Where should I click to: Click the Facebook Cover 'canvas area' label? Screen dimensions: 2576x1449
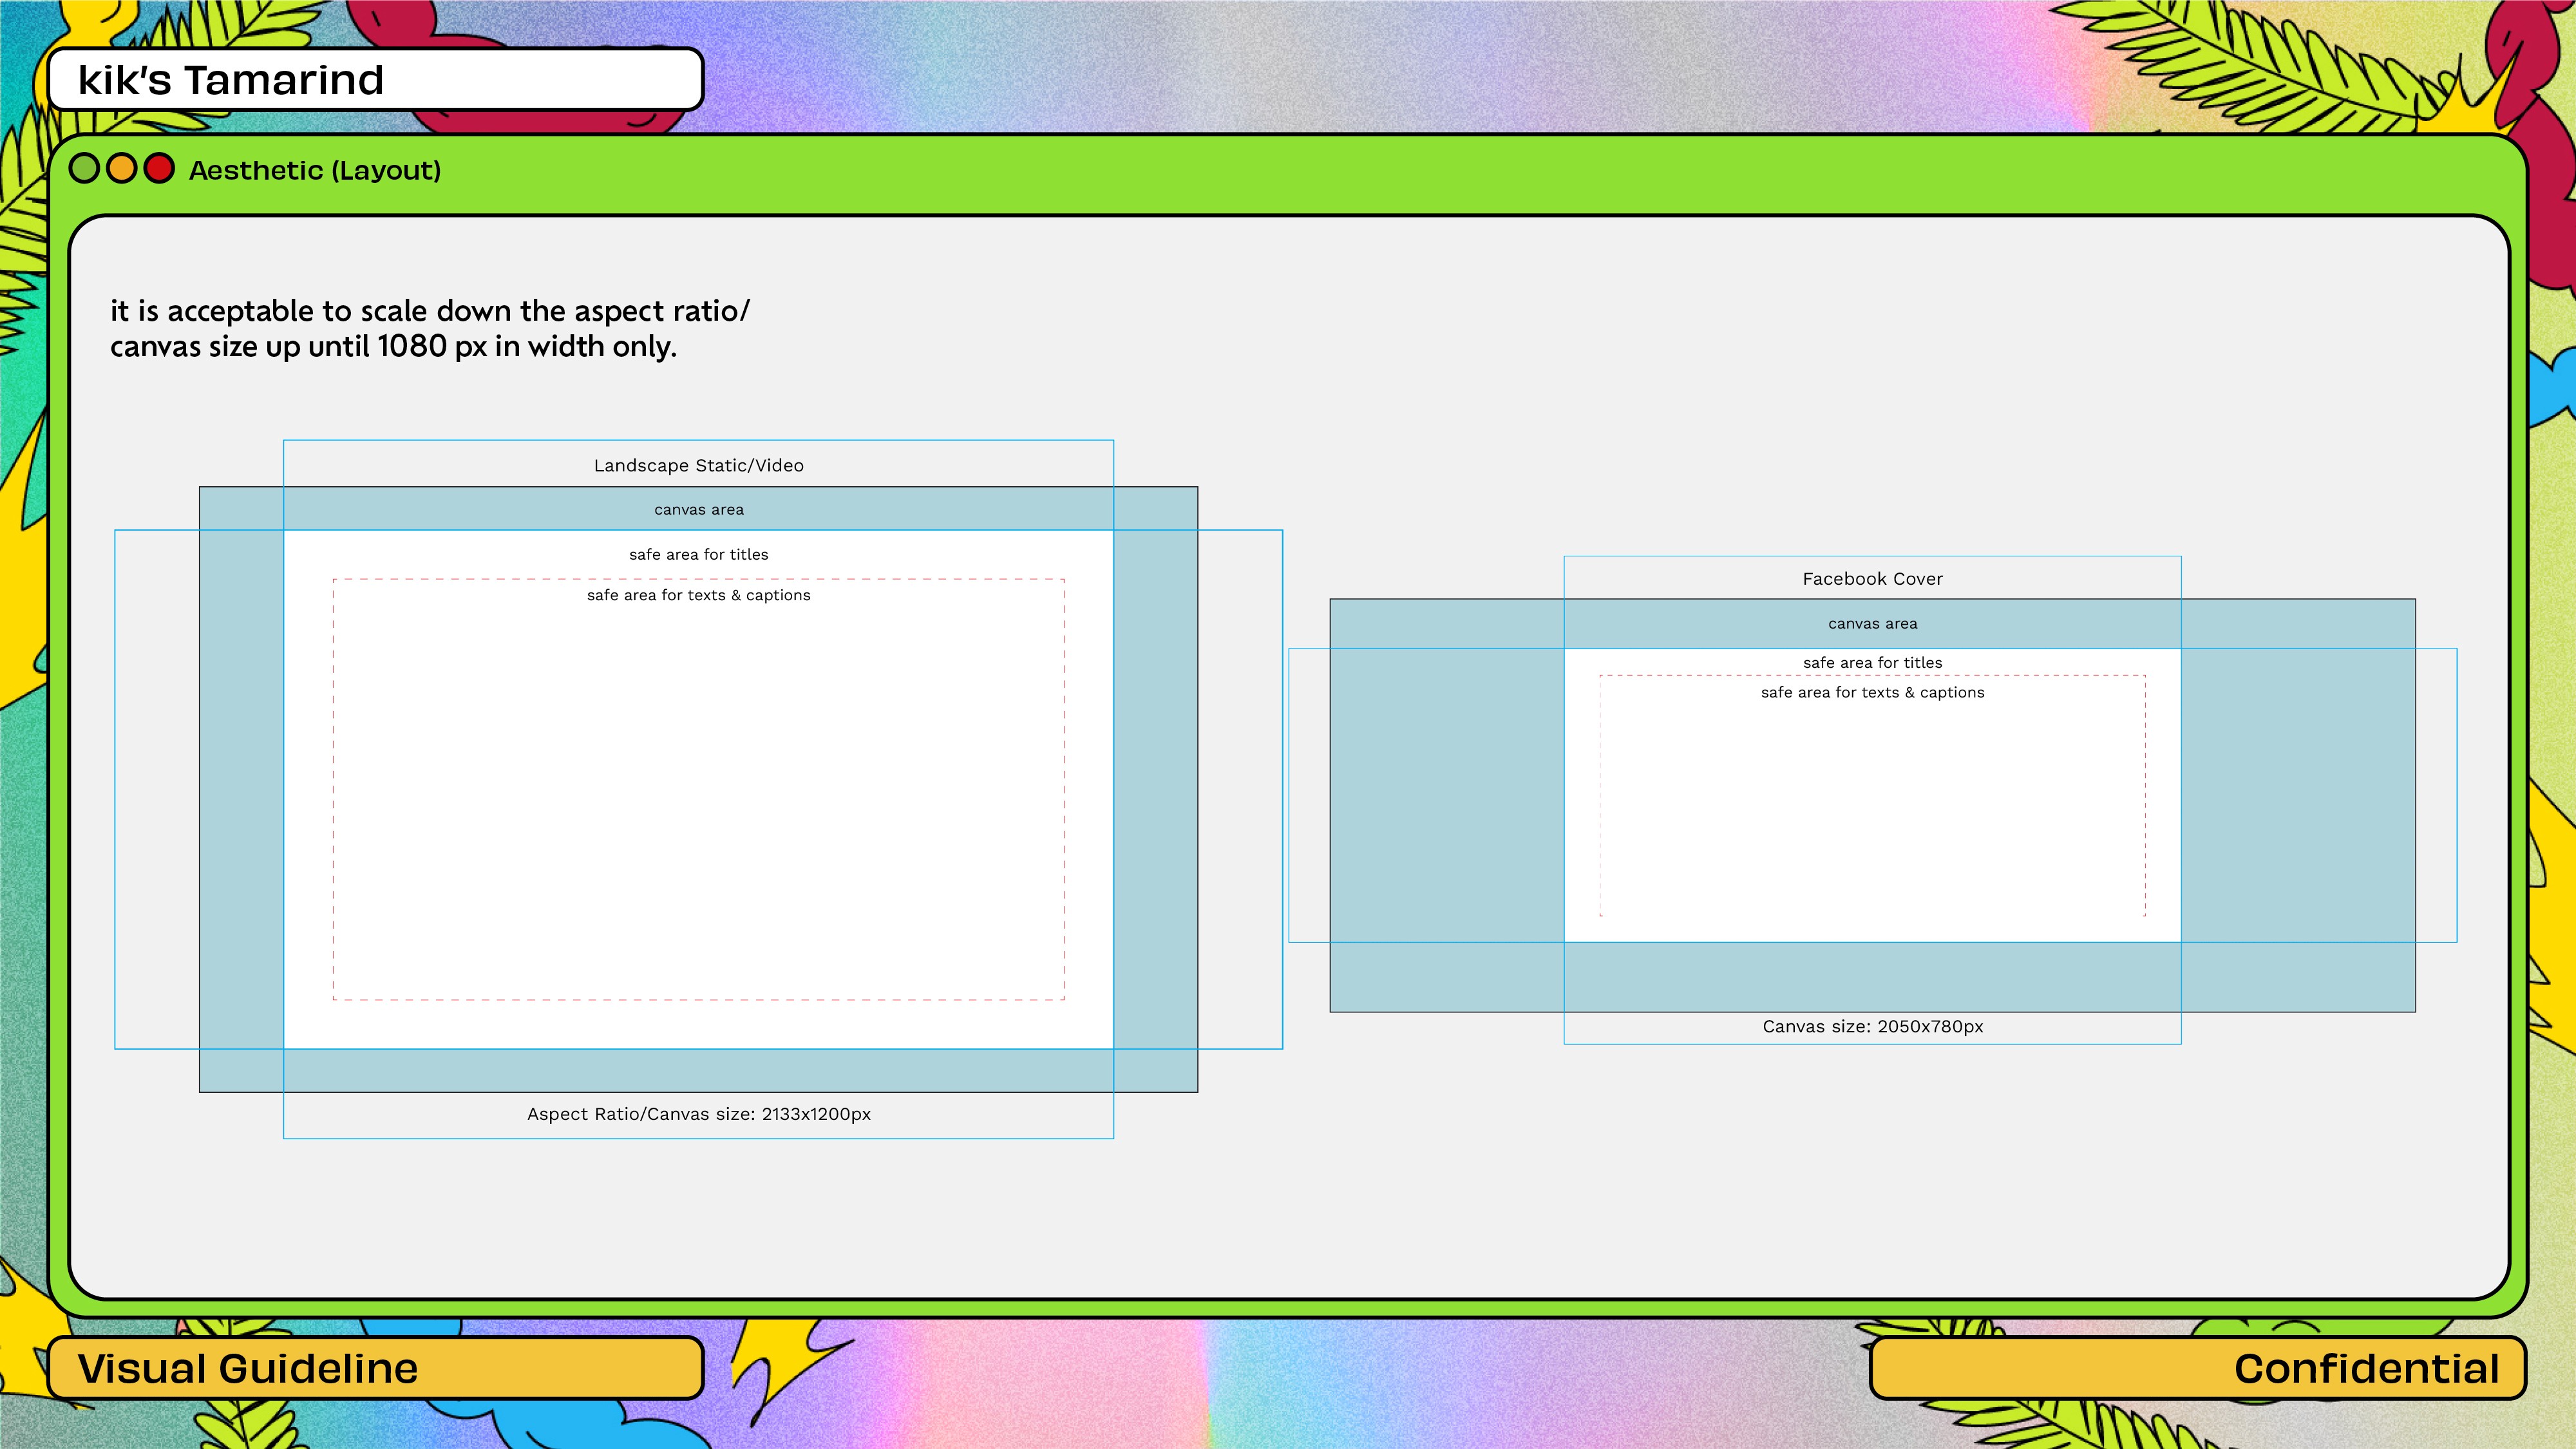(1872, 624)
